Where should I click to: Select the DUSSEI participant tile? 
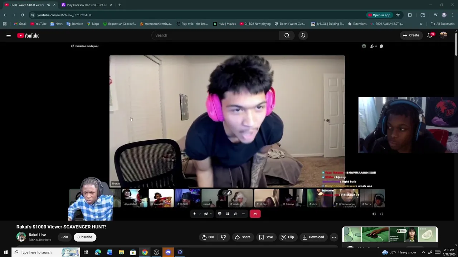[187, 198]
